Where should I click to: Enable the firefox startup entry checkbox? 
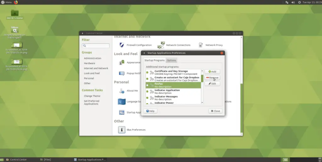(x=147, y=85)
